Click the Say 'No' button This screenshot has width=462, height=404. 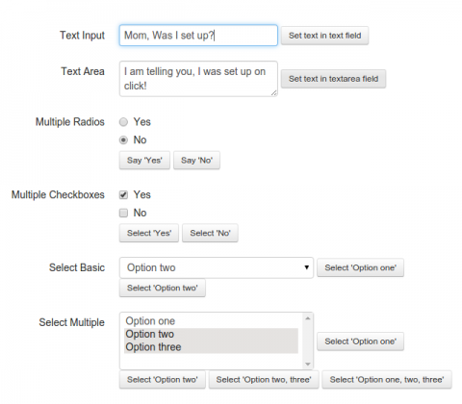tap(196, 161)
